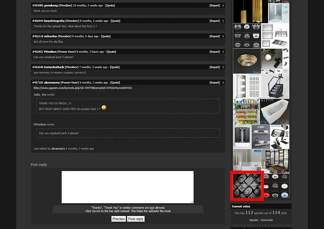This screenshot has width=324, height=229.
Task: Quote gonukang's comment
Action: coord(110,6)
